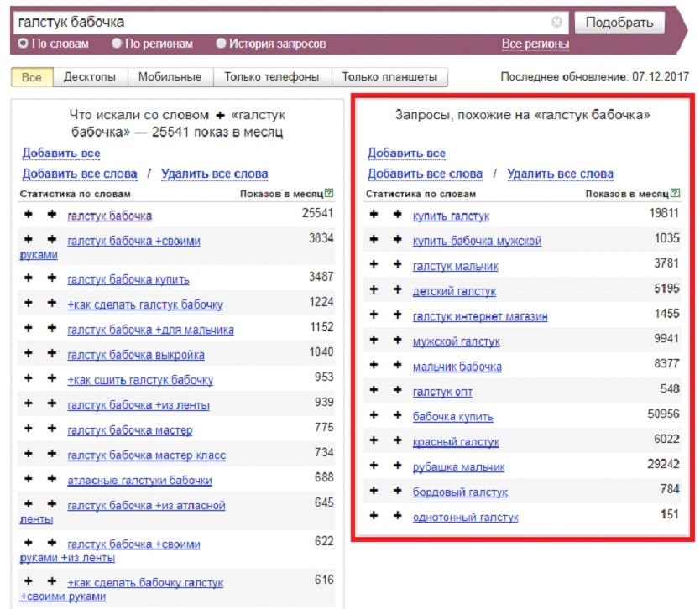700x609 pixels.
Task: Open the 'галстук бабочка +для мальчика' keyword link
Action: 150,330
